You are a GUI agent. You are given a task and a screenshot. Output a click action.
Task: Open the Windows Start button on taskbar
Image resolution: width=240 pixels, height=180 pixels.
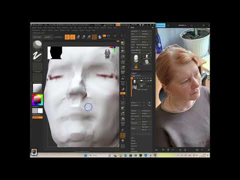85,155
